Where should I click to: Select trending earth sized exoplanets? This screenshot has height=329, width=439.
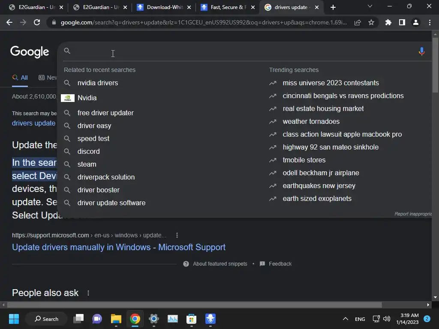pos(317,199)
